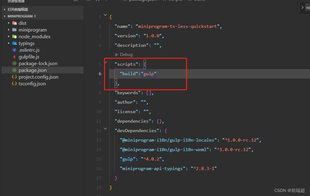The width and height of the screenshot is (310, 196).
Task: Click the "license" key text
Action: (x=126, y=112)
